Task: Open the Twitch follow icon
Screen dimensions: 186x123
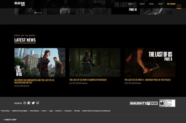Action: pos(38,103)
